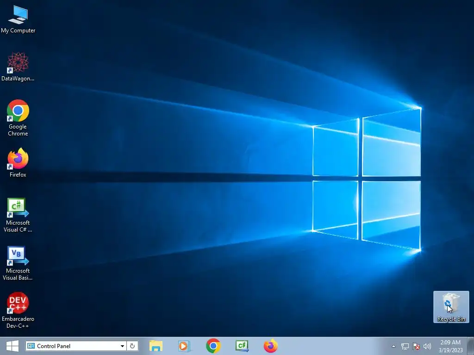The height and width of the screenshot is (355, 474).
Task: Select the DataWagon shortcut icon
Action: pos(18,67)
